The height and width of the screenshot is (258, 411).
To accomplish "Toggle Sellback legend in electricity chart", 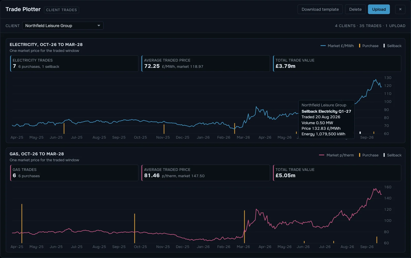I will click(392, 46).
